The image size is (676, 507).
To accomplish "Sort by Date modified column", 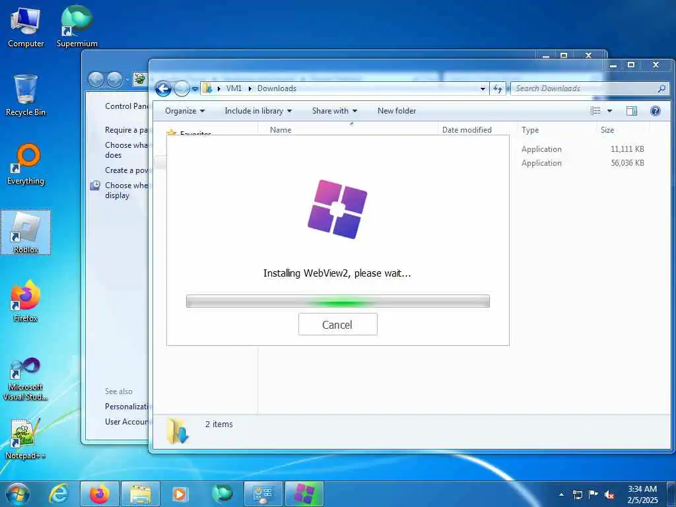I will [x=477, y=130].
